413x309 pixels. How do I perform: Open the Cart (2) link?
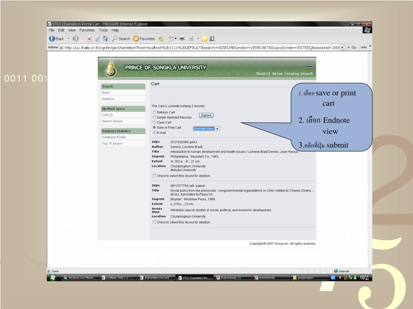point(107,115)
